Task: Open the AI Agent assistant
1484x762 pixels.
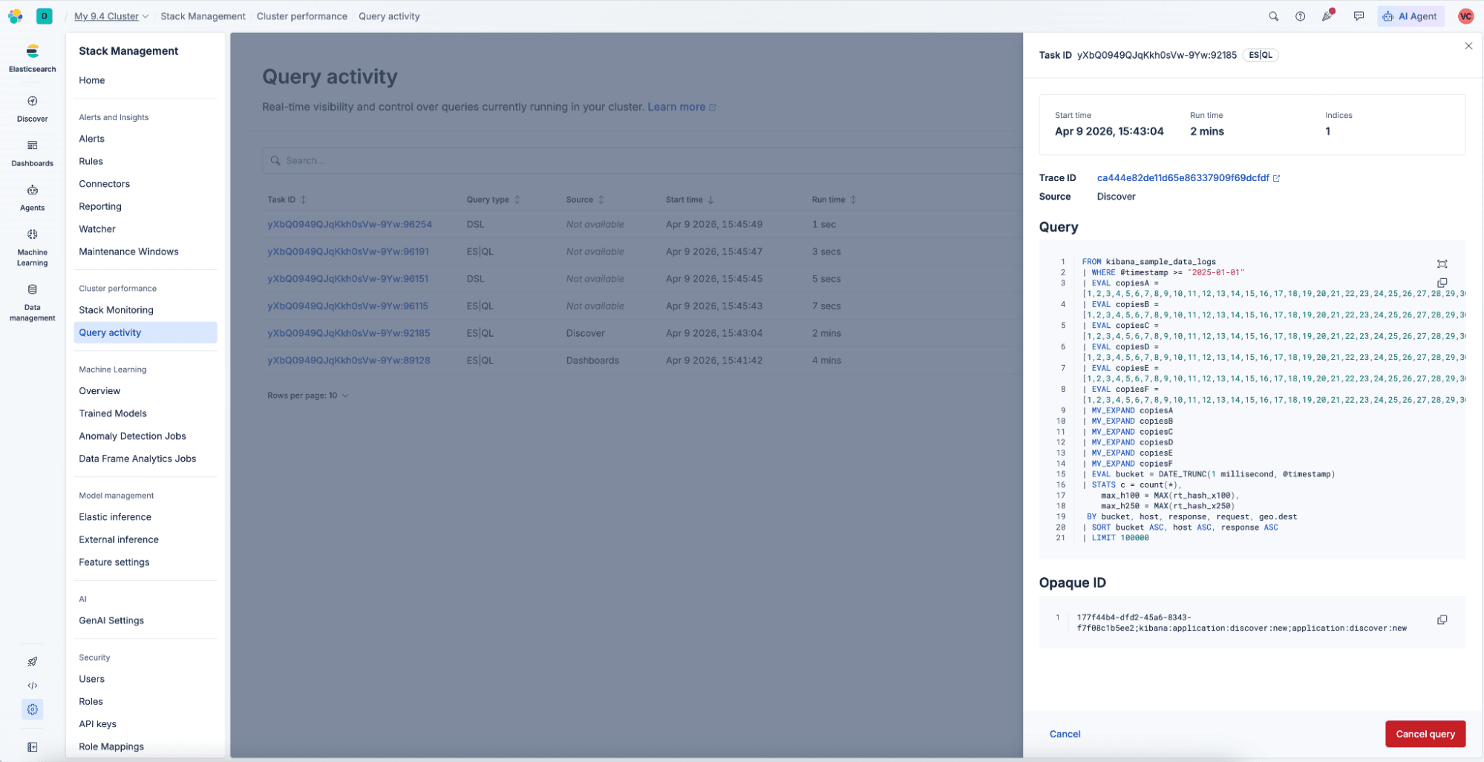Action: (x=1409, y=16)
